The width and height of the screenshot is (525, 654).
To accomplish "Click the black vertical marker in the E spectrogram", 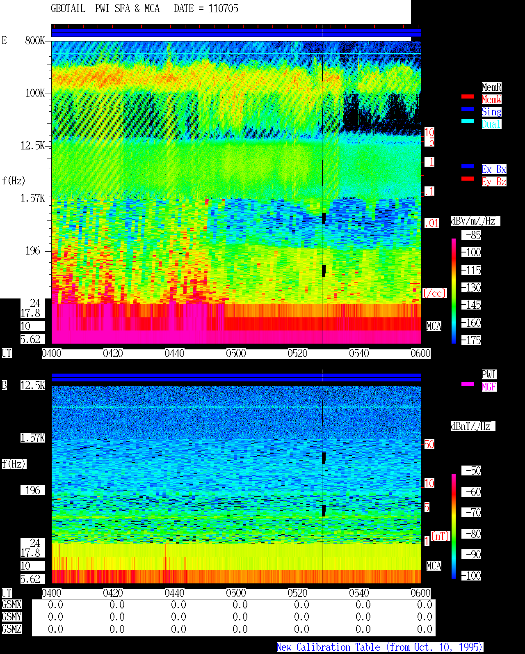I will (x=322, y=192).
